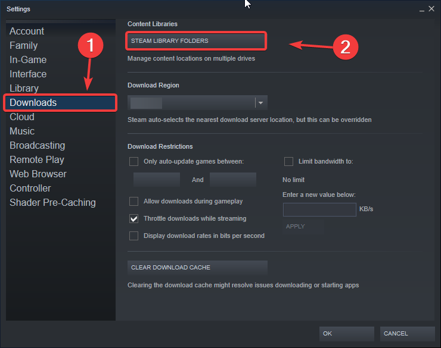Uncheck Throttle downloads while streaming

133,219
